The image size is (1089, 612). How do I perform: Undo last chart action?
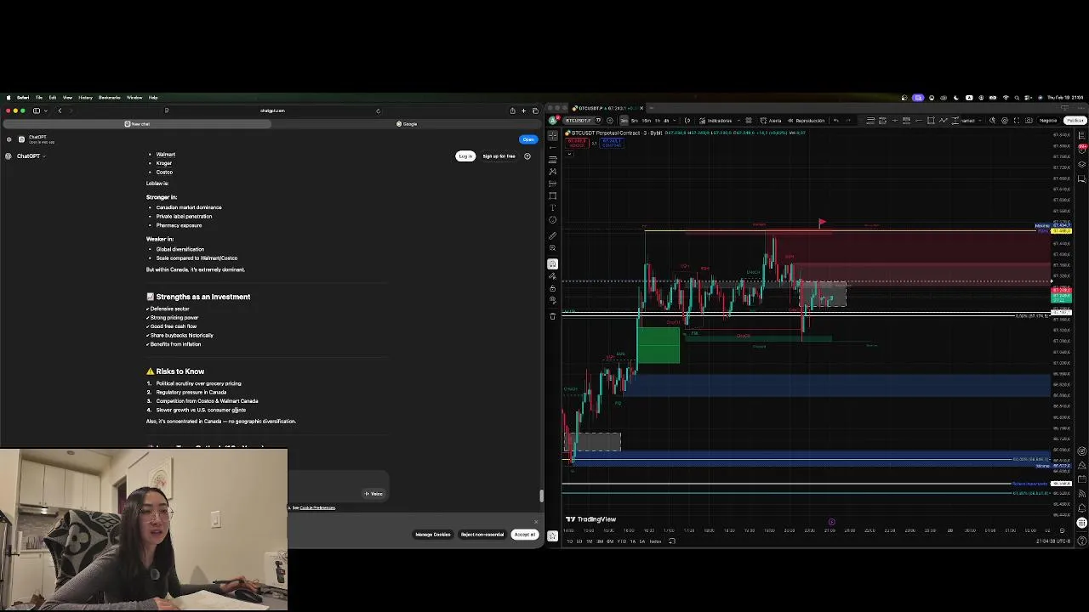[836, 121]
